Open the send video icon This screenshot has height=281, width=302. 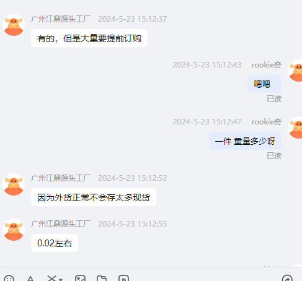pyautogui.click(x=123, y=279)
